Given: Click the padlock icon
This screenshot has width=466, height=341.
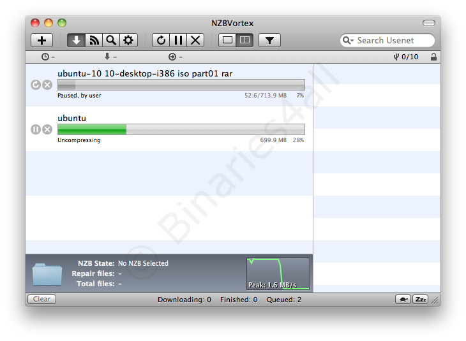Looking at the screenshot, I should click(433, 57).
